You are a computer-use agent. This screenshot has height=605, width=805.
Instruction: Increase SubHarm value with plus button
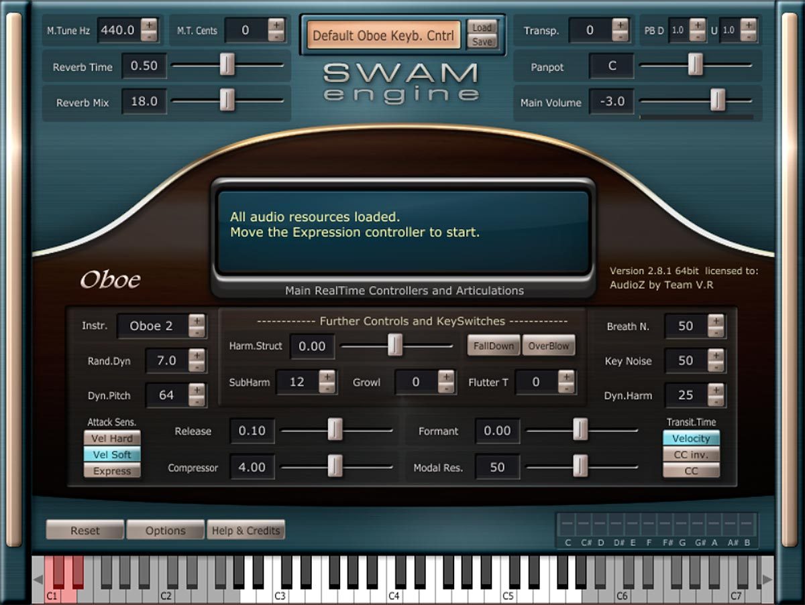click(x=327, y=376)
